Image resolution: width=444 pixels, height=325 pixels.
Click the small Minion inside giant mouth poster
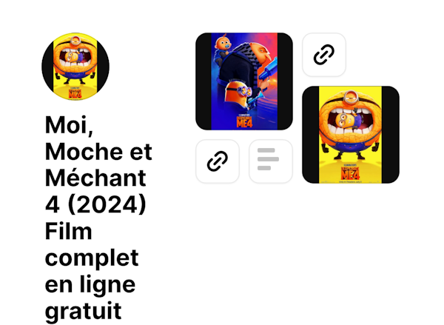click(x=346, y=120)
